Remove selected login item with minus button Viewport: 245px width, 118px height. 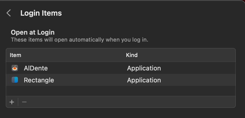pyautogui.click(x=24, y=102)
